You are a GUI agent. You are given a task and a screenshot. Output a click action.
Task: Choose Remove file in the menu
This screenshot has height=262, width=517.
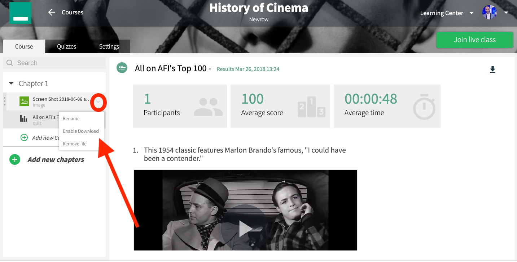[x=75, y=144]
